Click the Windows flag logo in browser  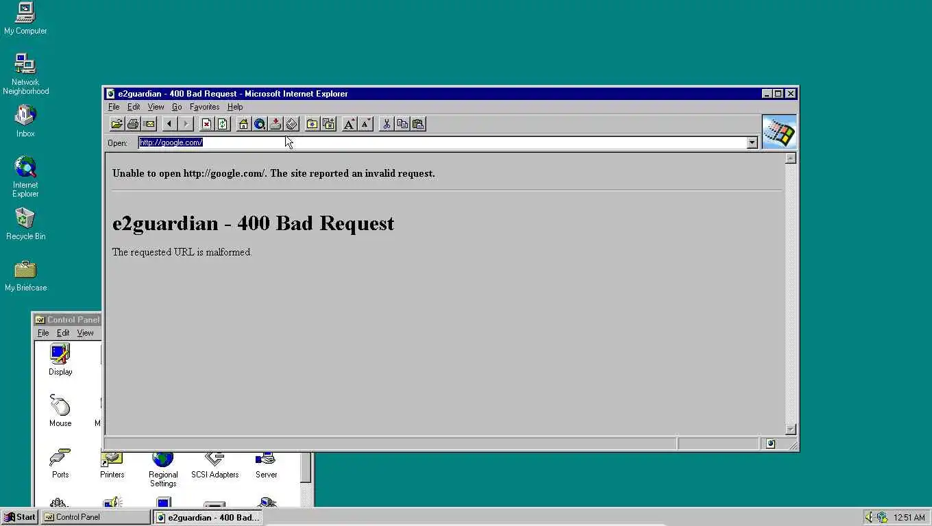click(779, 131)
